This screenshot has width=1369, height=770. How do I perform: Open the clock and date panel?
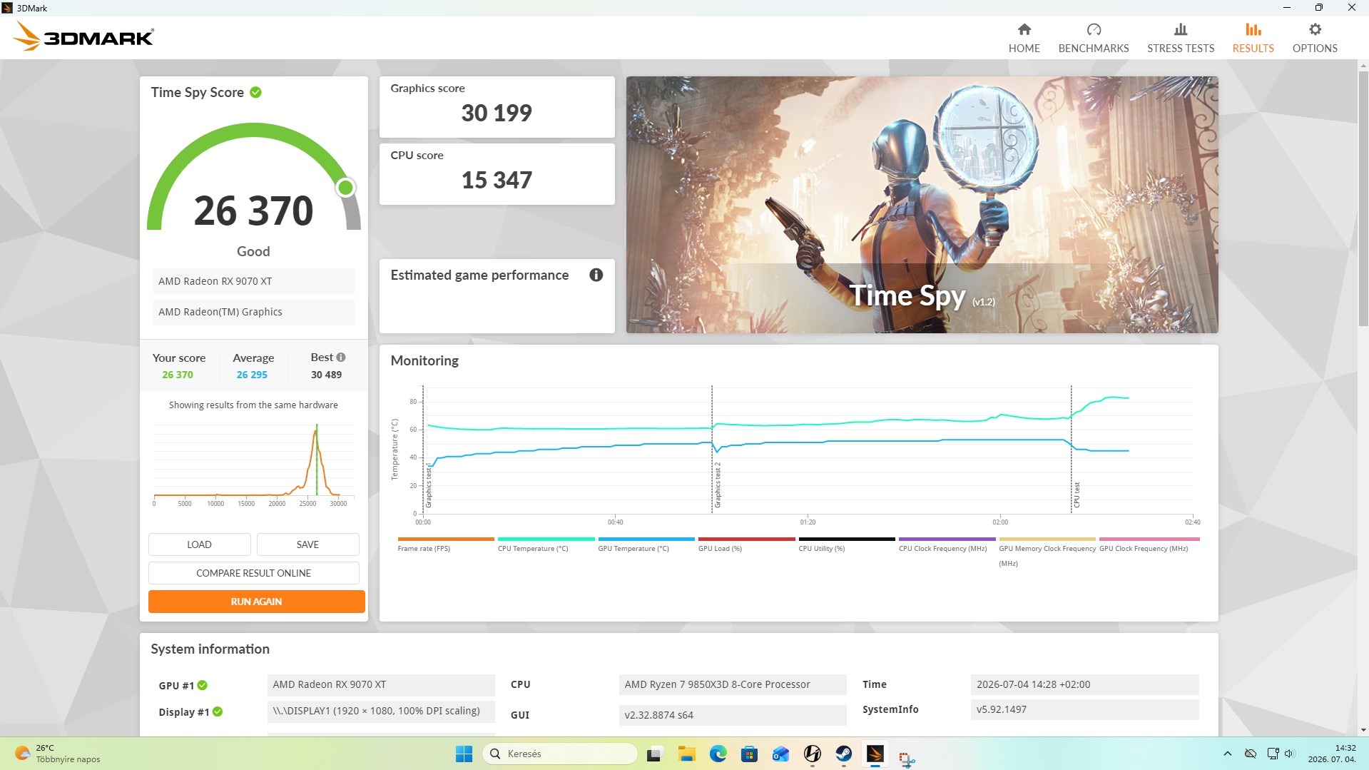coord(1331,754)
